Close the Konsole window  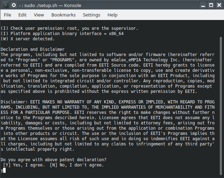click(219, 5)
